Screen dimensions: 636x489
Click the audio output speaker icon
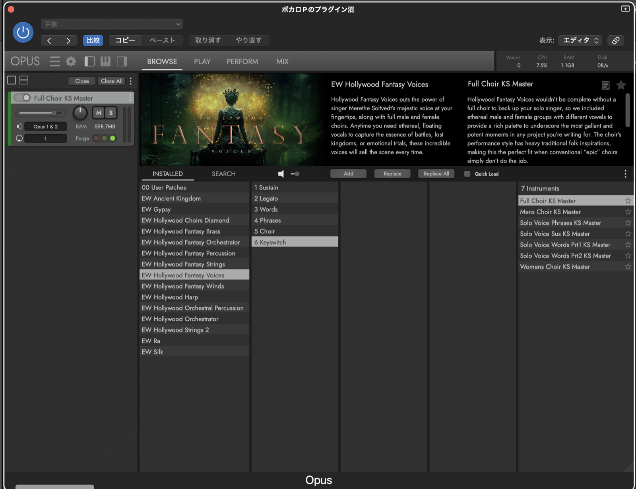click(x=19, y=126)
